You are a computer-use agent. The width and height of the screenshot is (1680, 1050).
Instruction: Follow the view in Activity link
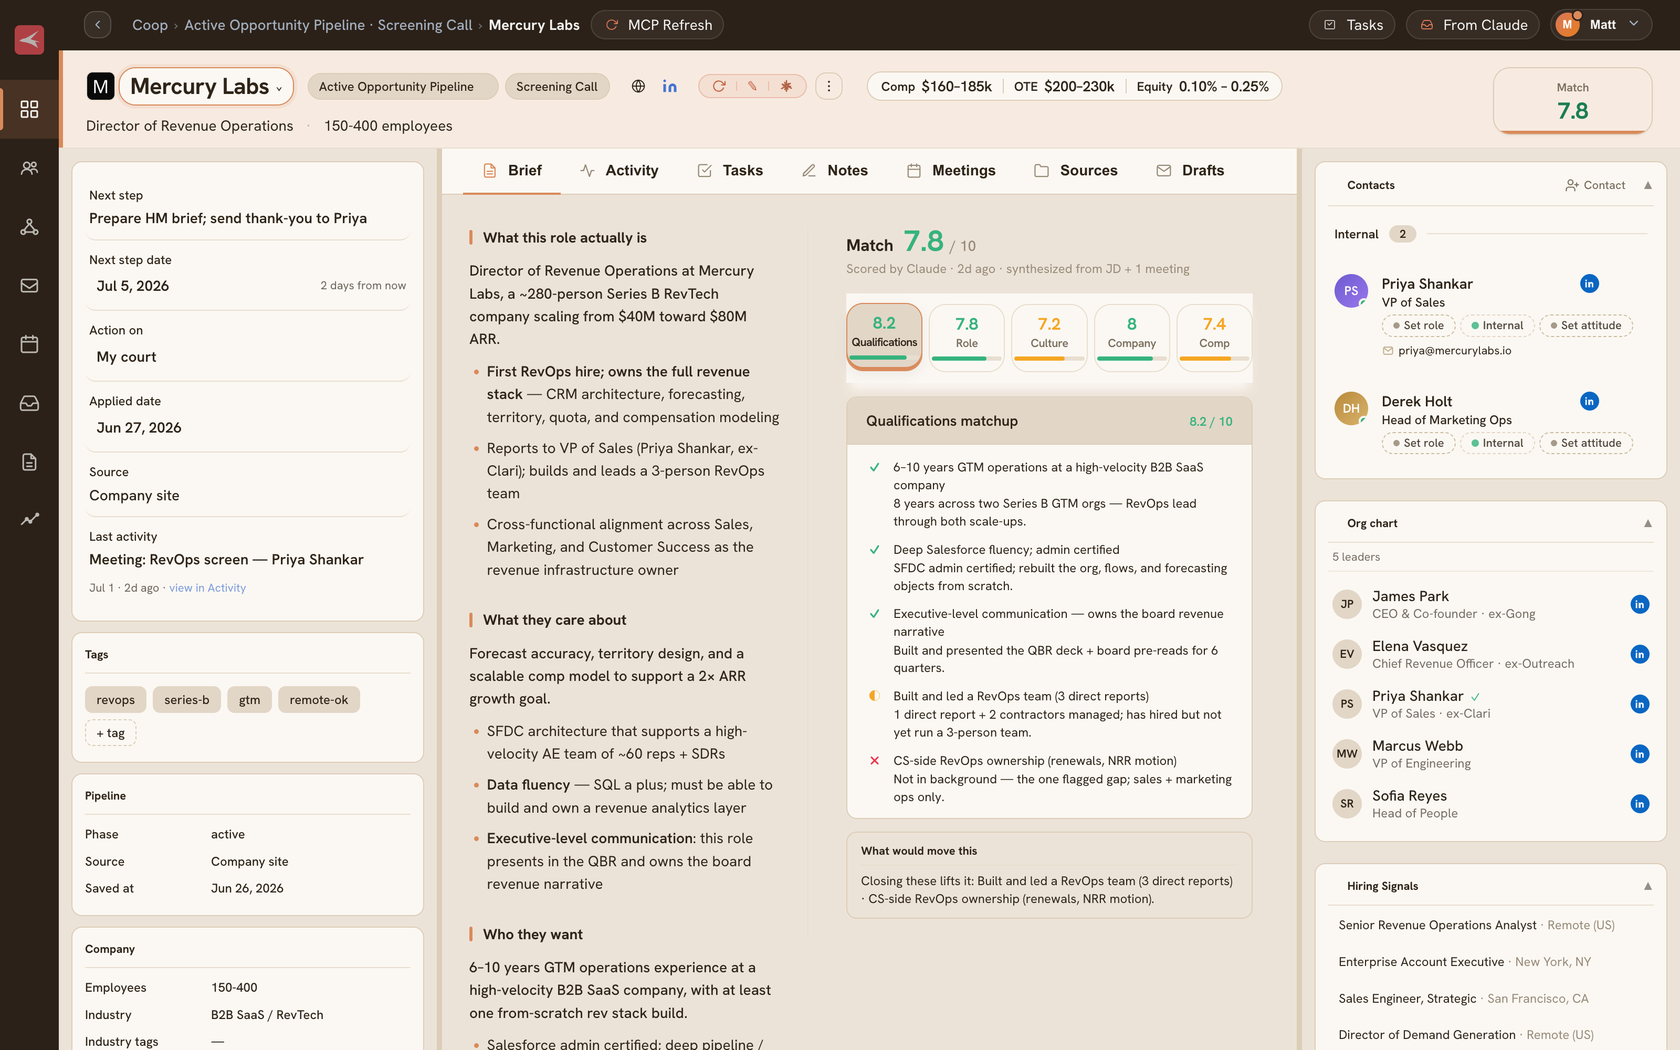(x=207, y=588)
